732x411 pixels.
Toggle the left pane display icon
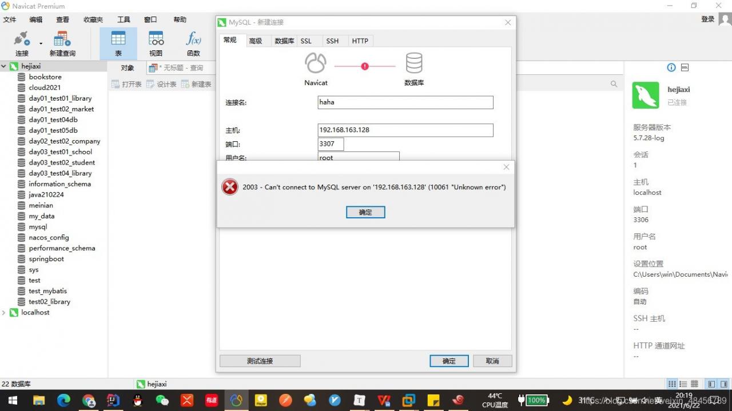tap(711, 384)
